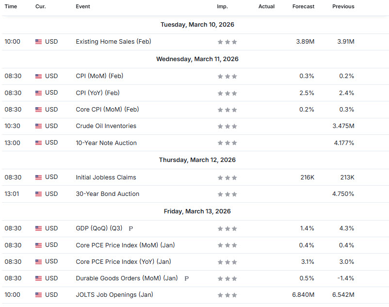Open the Initial Jobless Claims event

pos(106,178)
